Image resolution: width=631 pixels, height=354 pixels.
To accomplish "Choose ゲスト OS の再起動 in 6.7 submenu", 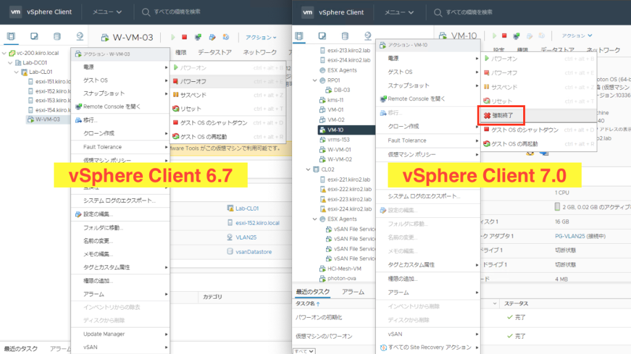I will pyautogui.click(x=228, y=137).
